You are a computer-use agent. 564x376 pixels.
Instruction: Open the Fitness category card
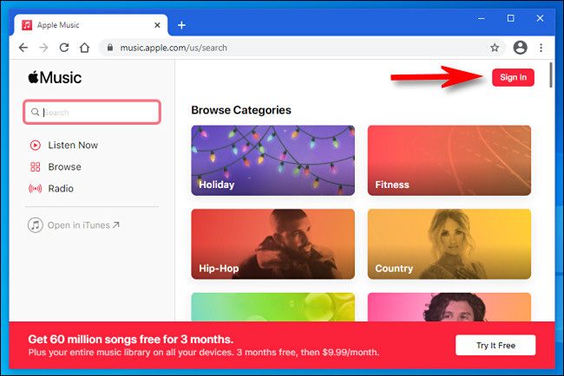click(449, 160)
